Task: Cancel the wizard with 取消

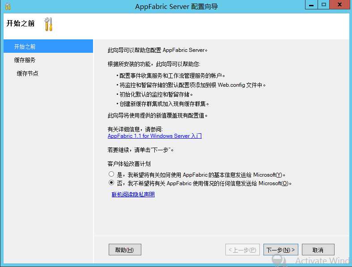Action: [318, 250]
